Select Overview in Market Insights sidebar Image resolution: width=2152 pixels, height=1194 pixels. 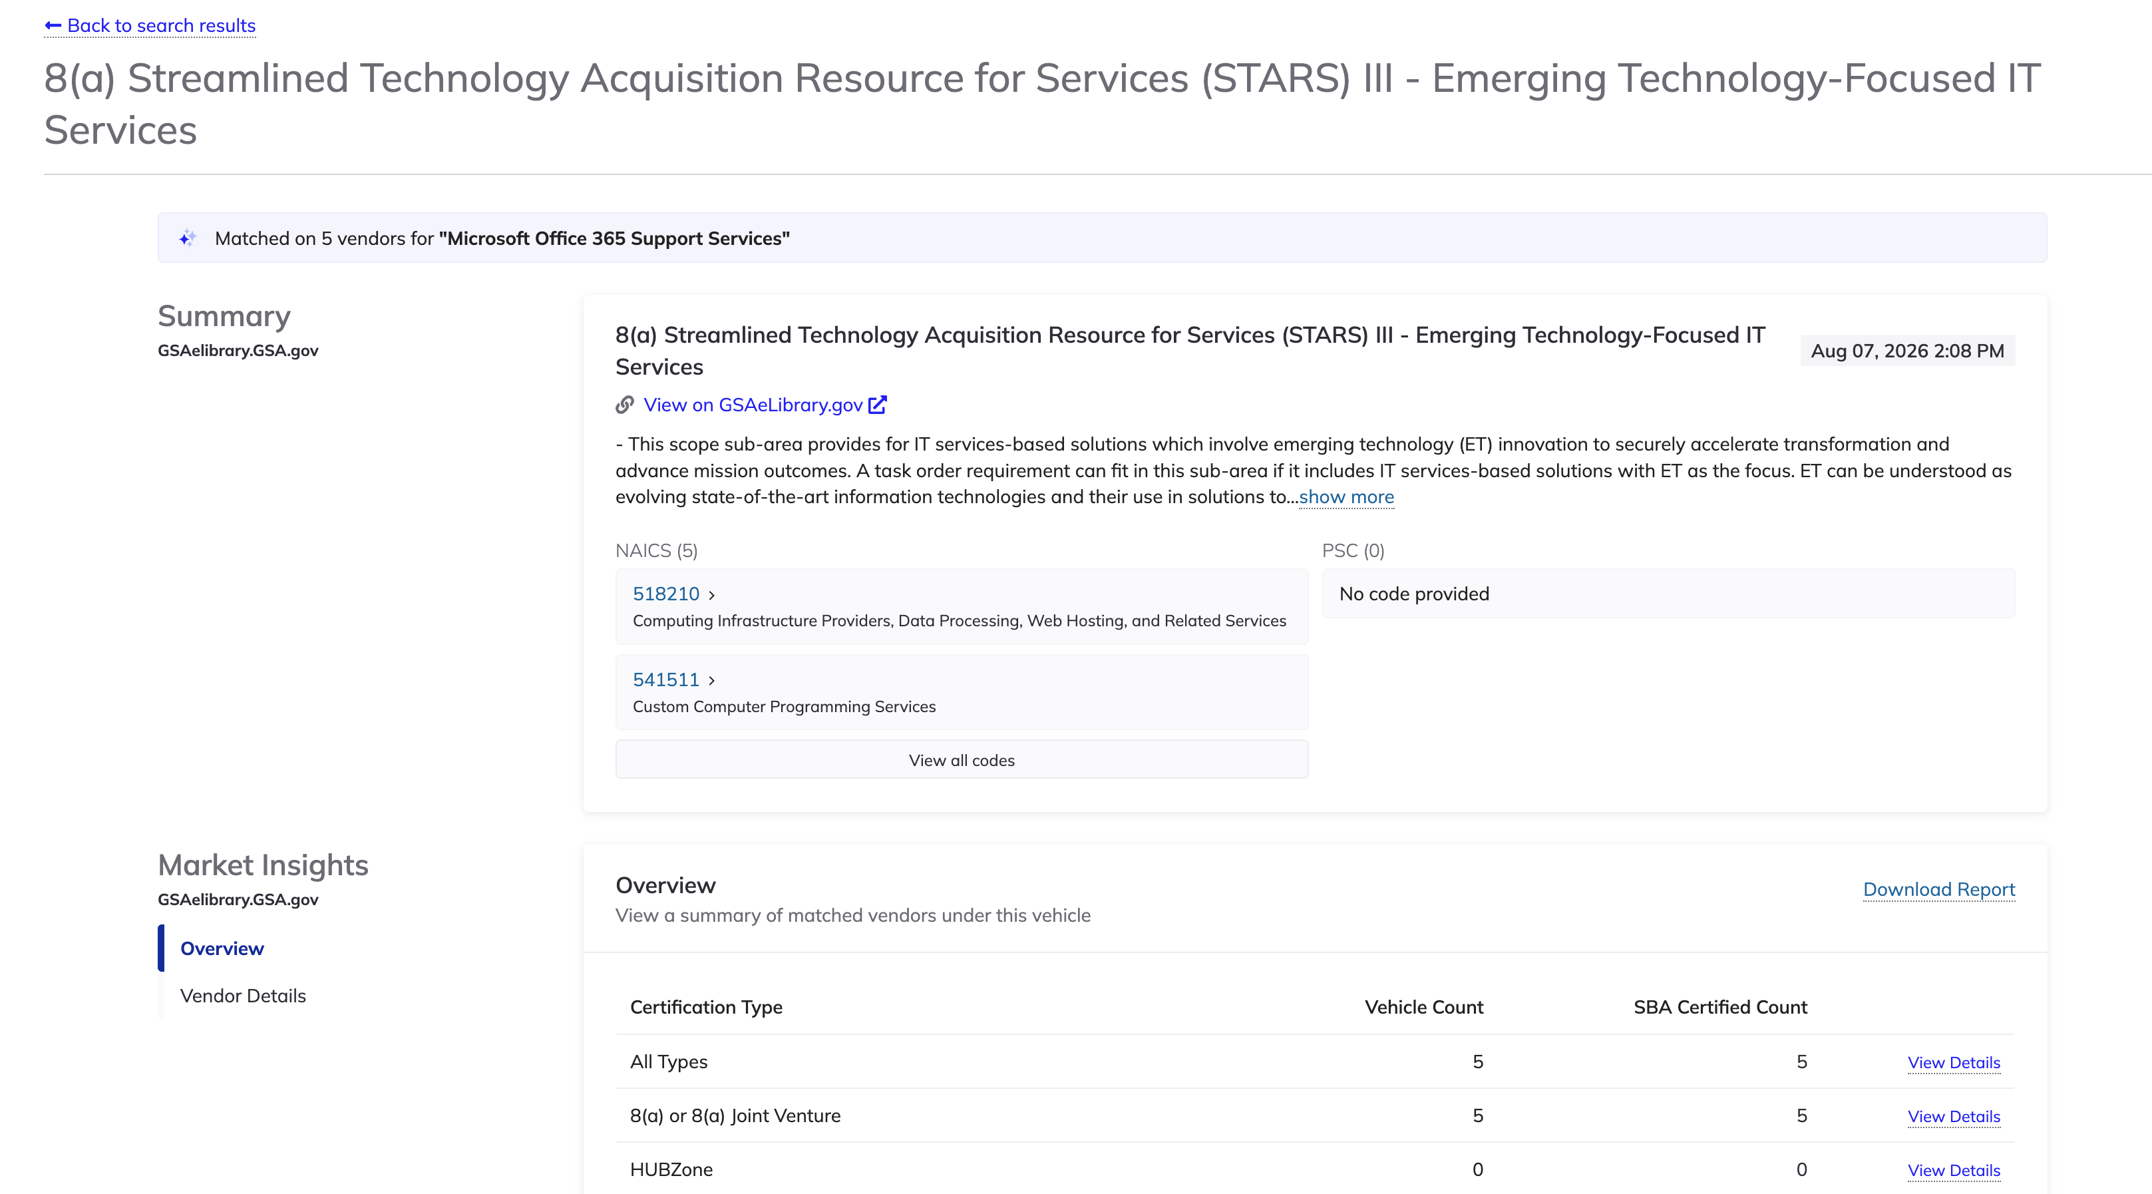(x=222, y=949)
